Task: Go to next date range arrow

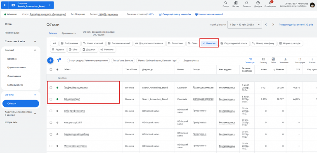Action: (x=273, y=24)
